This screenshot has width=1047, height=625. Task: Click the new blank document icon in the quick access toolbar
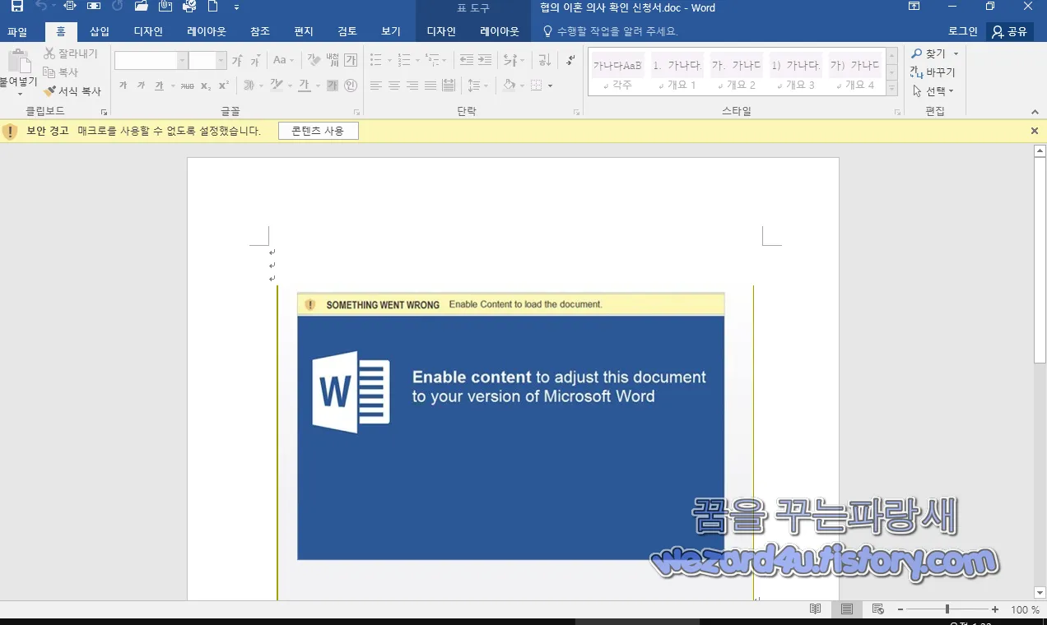[213, 7]
